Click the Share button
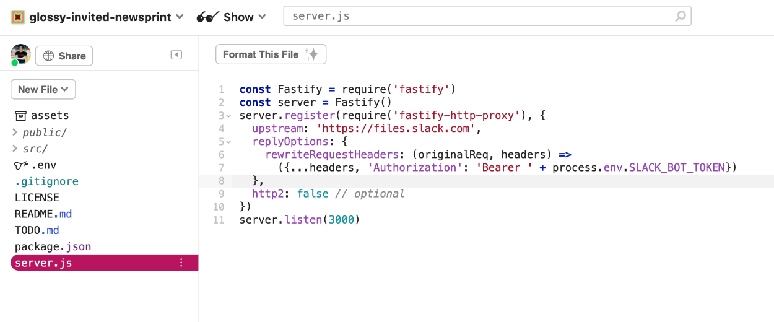Screen dimensions: 774x322 64,56
